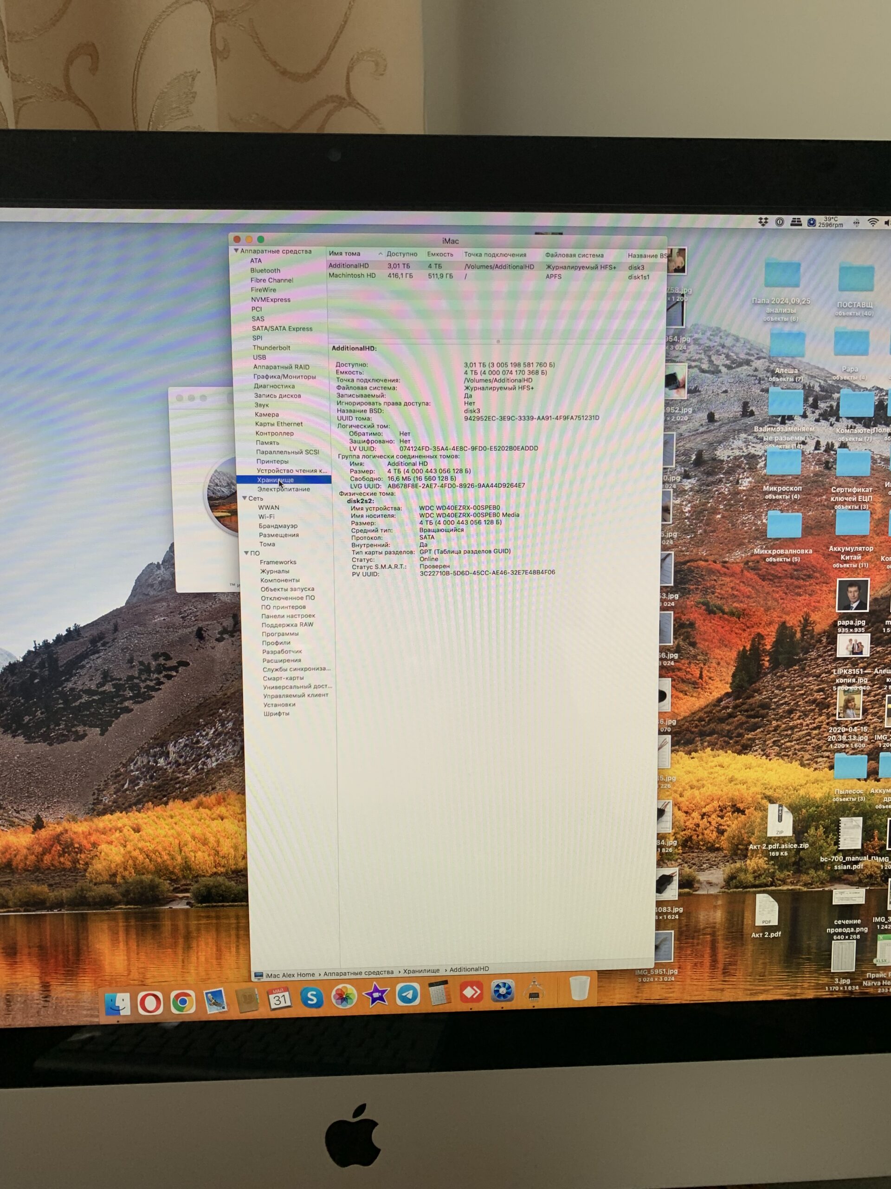Click Аппаратные средства in the path bar
891x1189 pixels.
358,973
